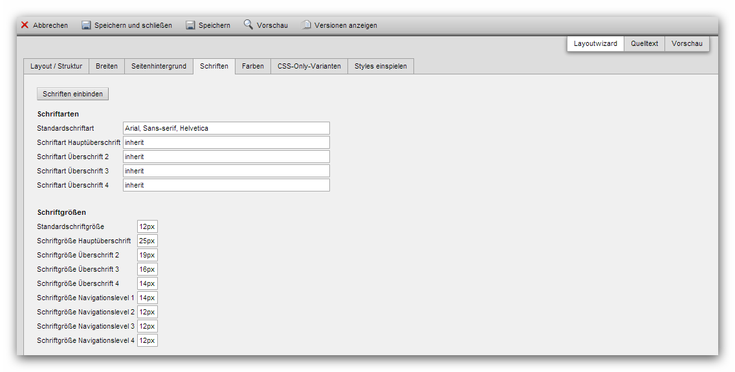Show versions via Versionen anzeigen
The width and height of the screenshot is (735, 372).
point(346,25)
